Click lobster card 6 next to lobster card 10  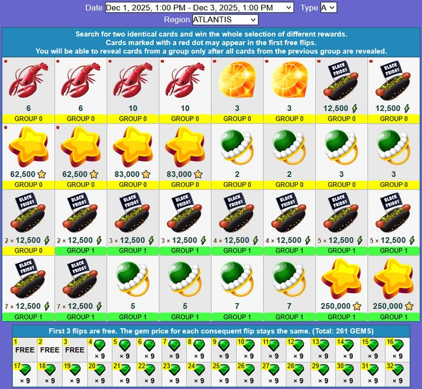[80, 90]
